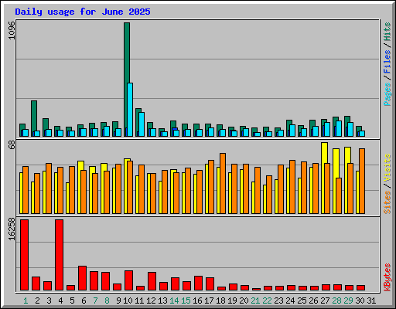
Task: Click the 16258 axis label of the KBytes chart
Action: click(x=12, y=229)
